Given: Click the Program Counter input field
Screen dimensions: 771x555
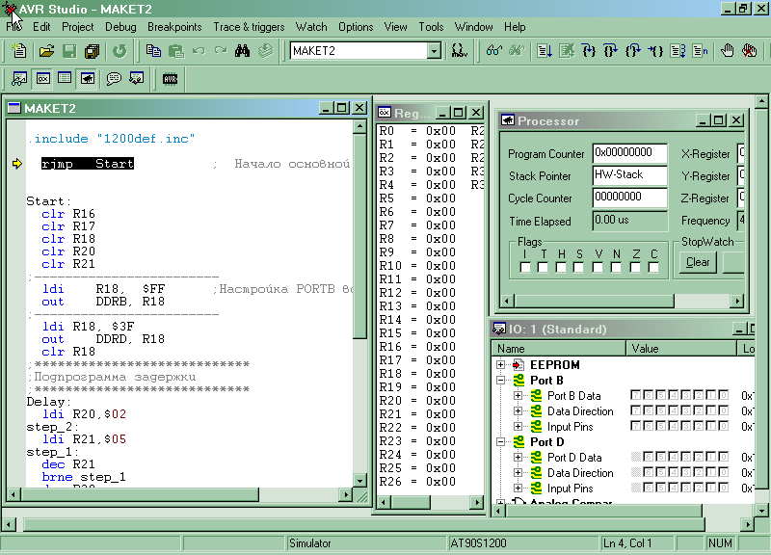Looking at the screenshot, I should (629, 153).
